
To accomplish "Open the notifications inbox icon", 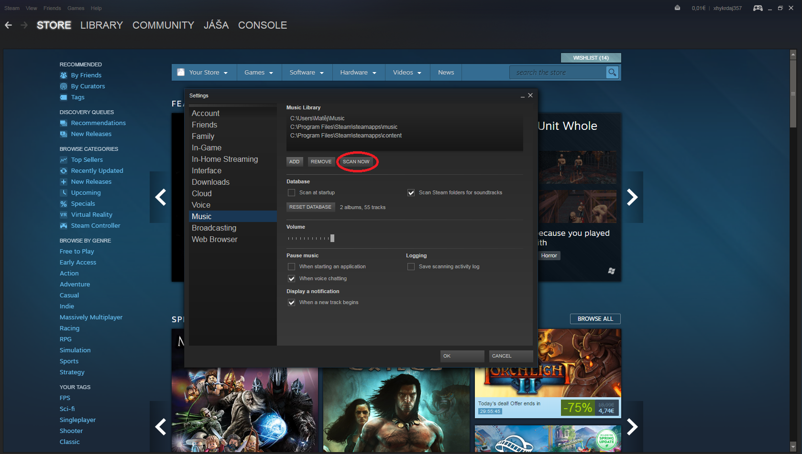I will click(677, 8).
